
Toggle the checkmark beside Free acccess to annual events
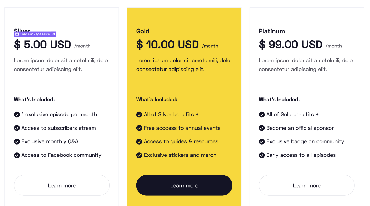click(x=139, y=128)
